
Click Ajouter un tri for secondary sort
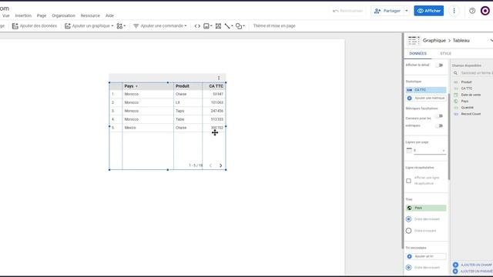point(426,256)
